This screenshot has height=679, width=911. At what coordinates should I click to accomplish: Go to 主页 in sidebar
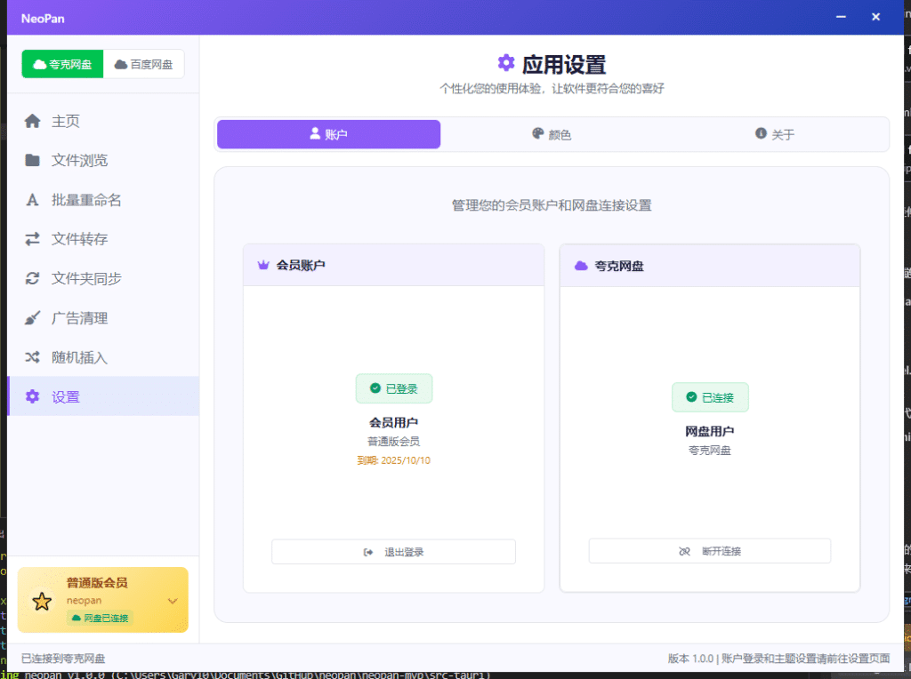pos(103,121)
